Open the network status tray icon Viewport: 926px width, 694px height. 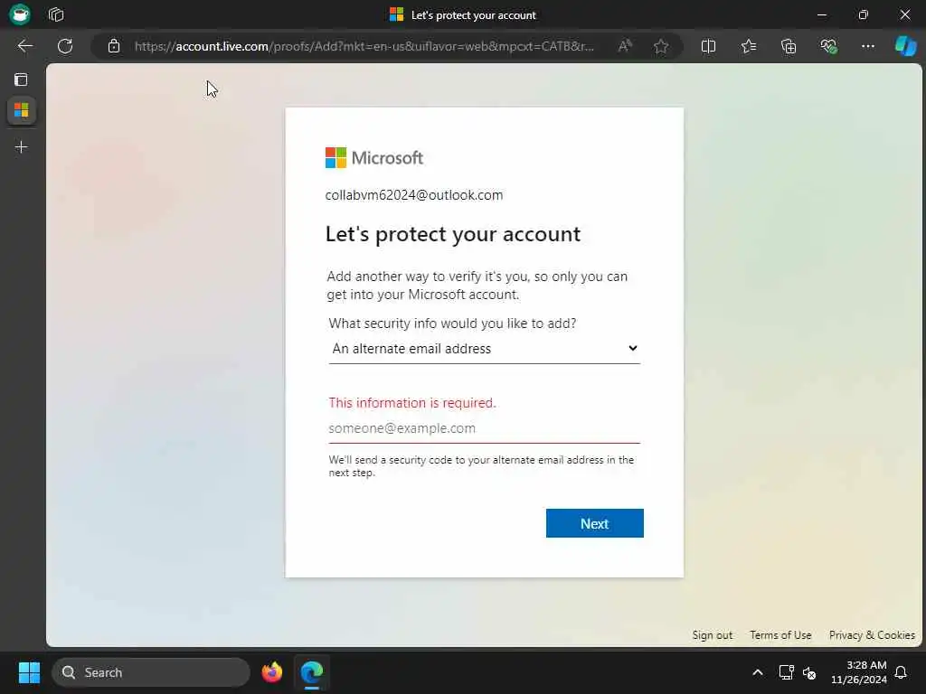coord(786,672)
